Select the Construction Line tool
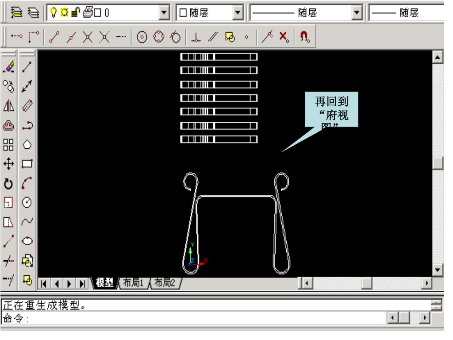Viewport: 453px width, 340px height. click(x=27, y=86)
